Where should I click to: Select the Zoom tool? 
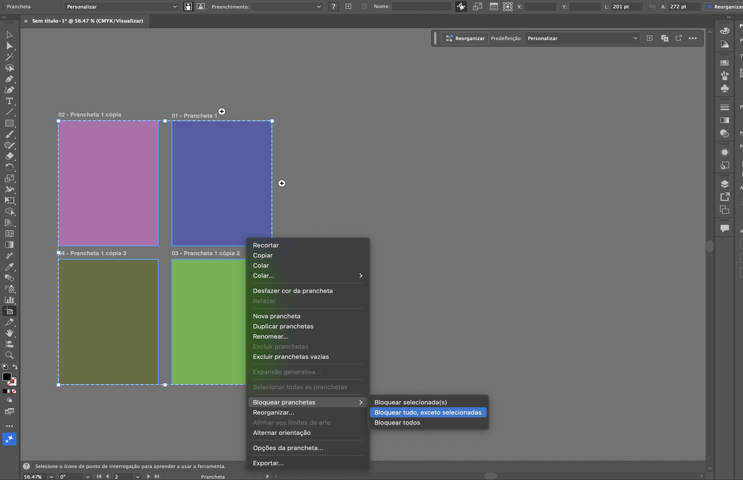9,355
